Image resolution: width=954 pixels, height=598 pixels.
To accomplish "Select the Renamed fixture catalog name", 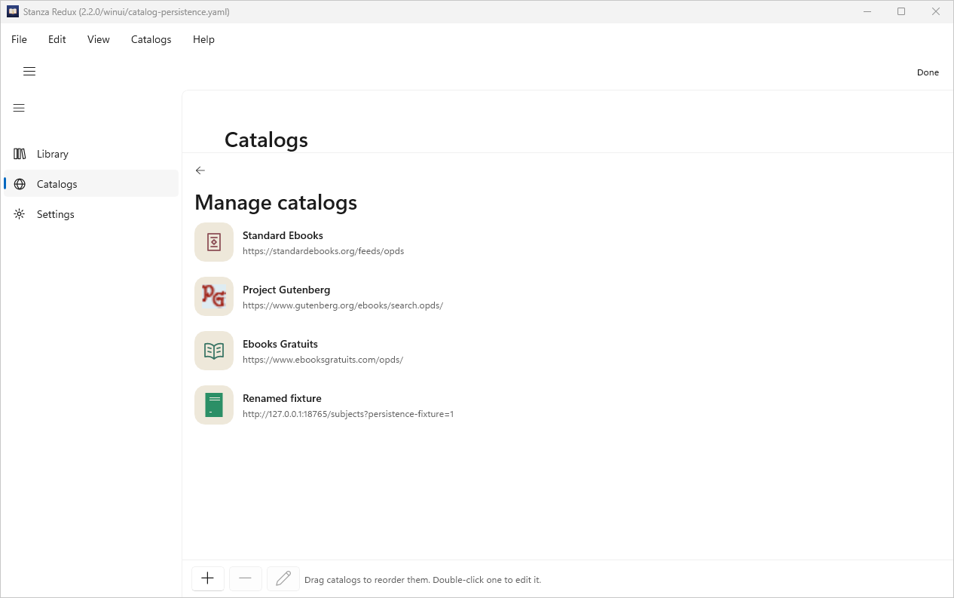I will pyautogui.click(x=282, y=398).
